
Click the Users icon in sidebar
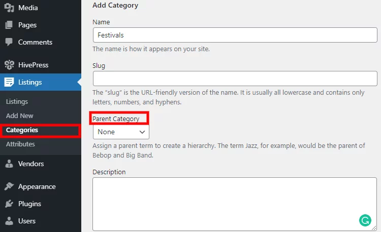(x=9, y=221)
